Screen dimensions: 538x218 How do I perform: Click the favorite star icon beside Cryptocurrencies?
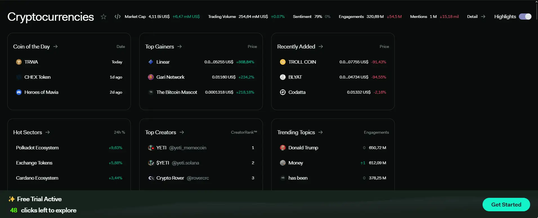click(x=104, y=17)
